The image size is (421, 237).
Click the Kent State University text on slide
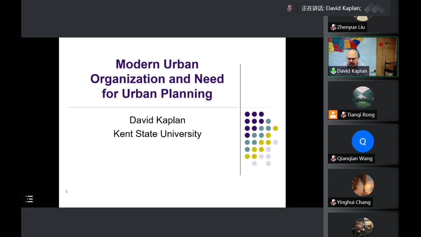tap(157, 134)
